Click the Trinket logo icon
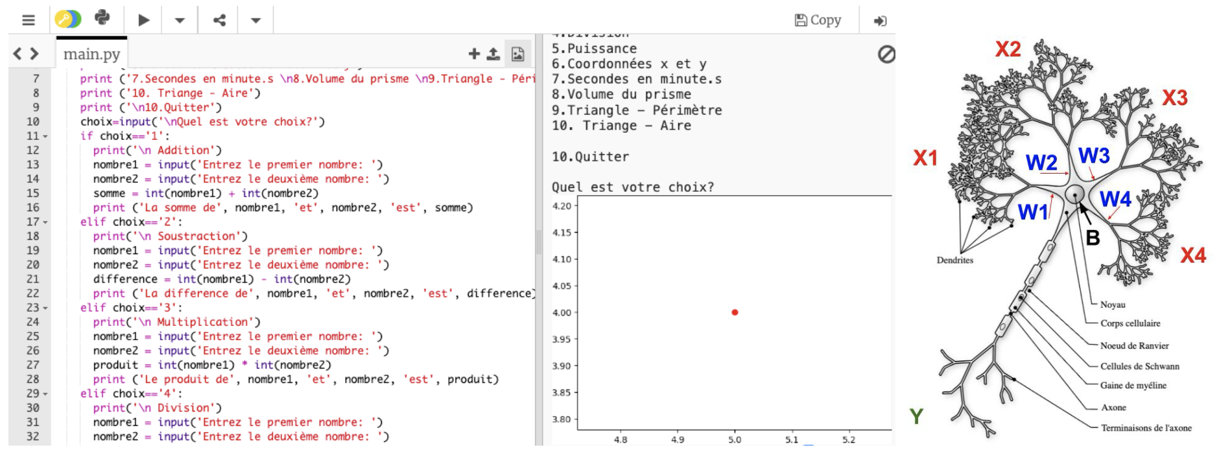Viewport: 1219px width, 464px height. click(67, 19)
